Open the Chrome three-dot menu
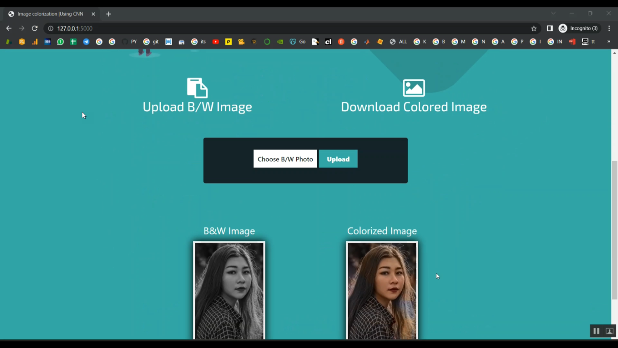 point(609,28)
